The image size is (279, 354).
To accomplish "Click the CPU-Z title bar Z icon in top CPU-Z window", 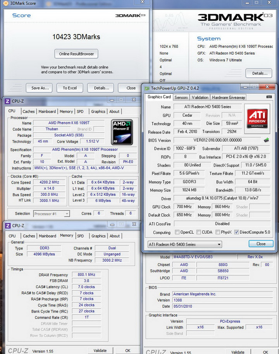I will click(x=7, y=101).
